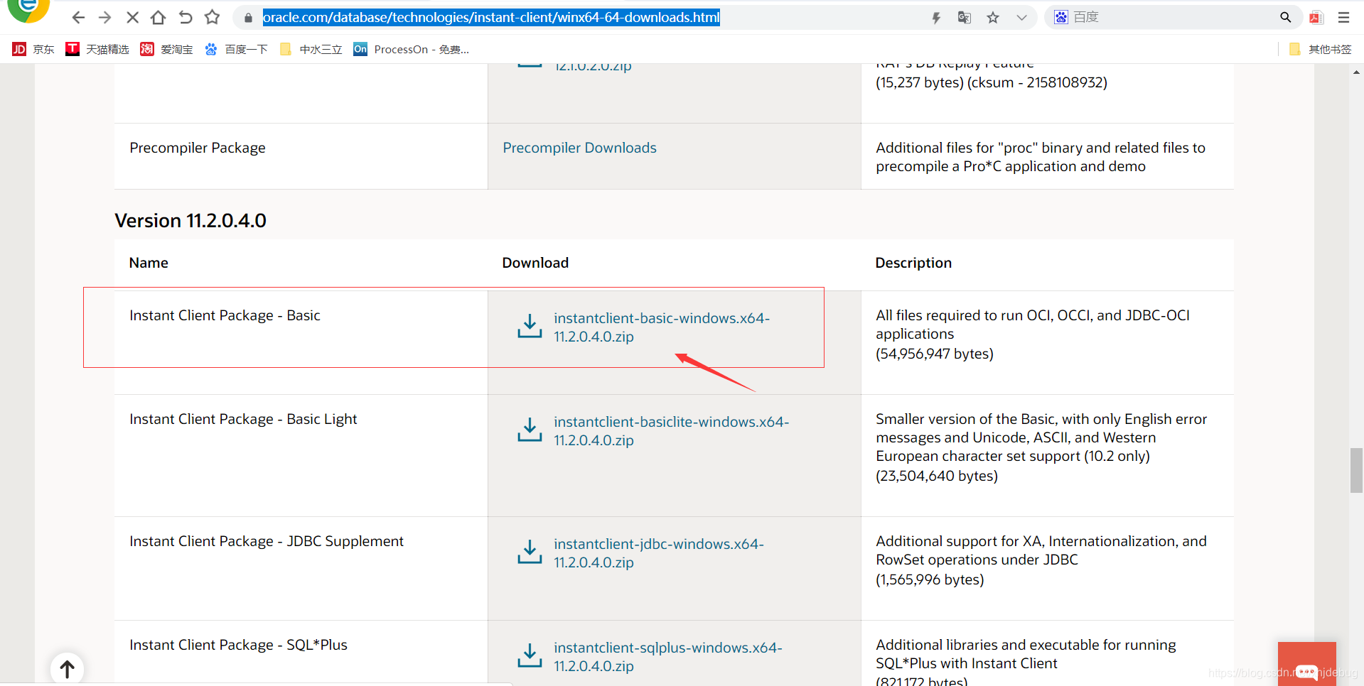Download instantclient-sqlplus-windows.x64-11.2.0.4.0.zip
The width and height of the screenshot is (1364, 686).
[667, 657]
